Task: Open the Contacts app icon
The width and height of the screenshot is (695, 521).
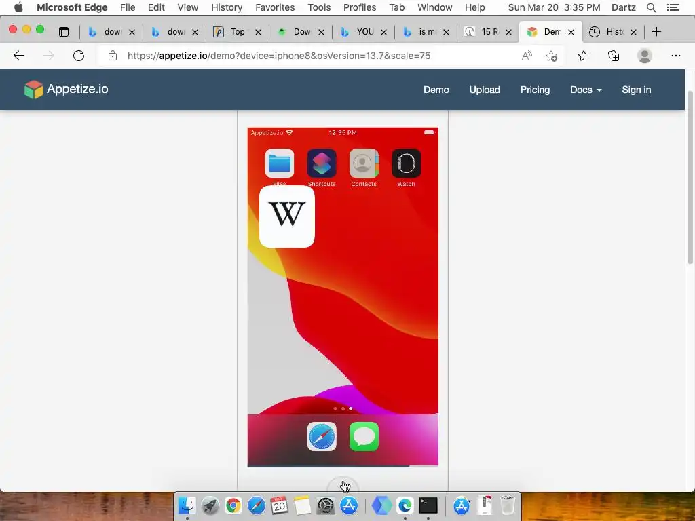Action: [x=364, y=163]
